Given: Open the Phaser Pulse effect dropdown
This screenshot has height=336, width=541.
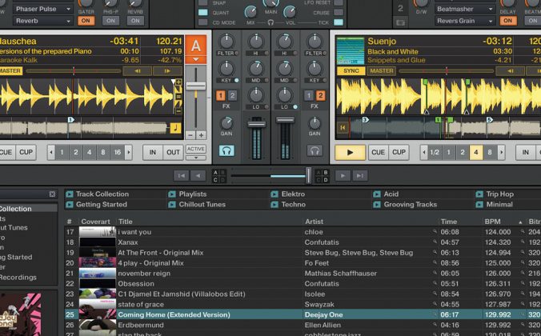Looking at the screenshot, I should point(42,9).
